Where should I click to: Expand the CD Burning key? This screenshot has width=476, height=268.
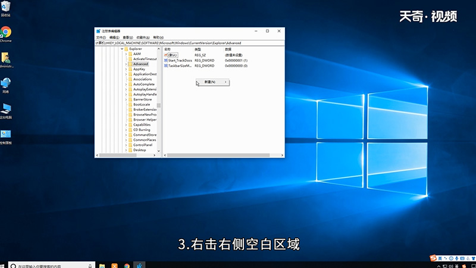coord(126,130)
